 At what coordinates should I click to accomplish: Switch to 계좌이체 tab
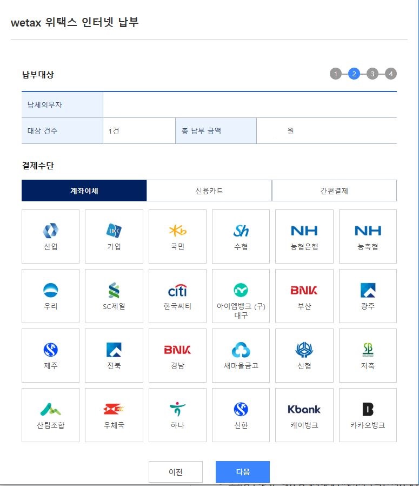pyautogui.click(x=84, y=191)
